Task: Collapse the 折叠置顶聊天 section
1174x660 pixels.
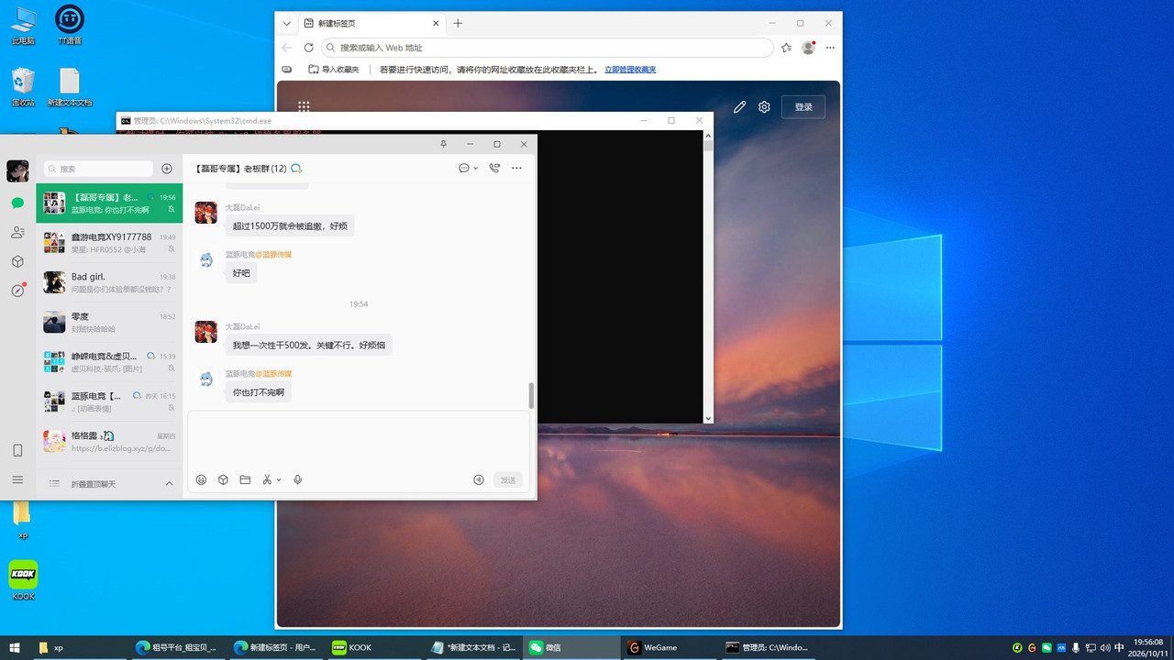Action: (x=169, y=483)
